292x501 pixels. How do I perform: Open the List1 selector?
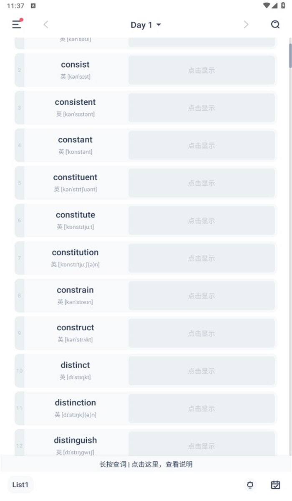point(20,485)
